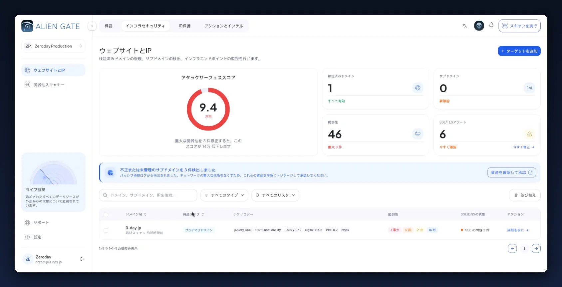The width and height of the screenshot is (562, 287).
Task: Sort by ドメイン名 column header
Action: 136,214
